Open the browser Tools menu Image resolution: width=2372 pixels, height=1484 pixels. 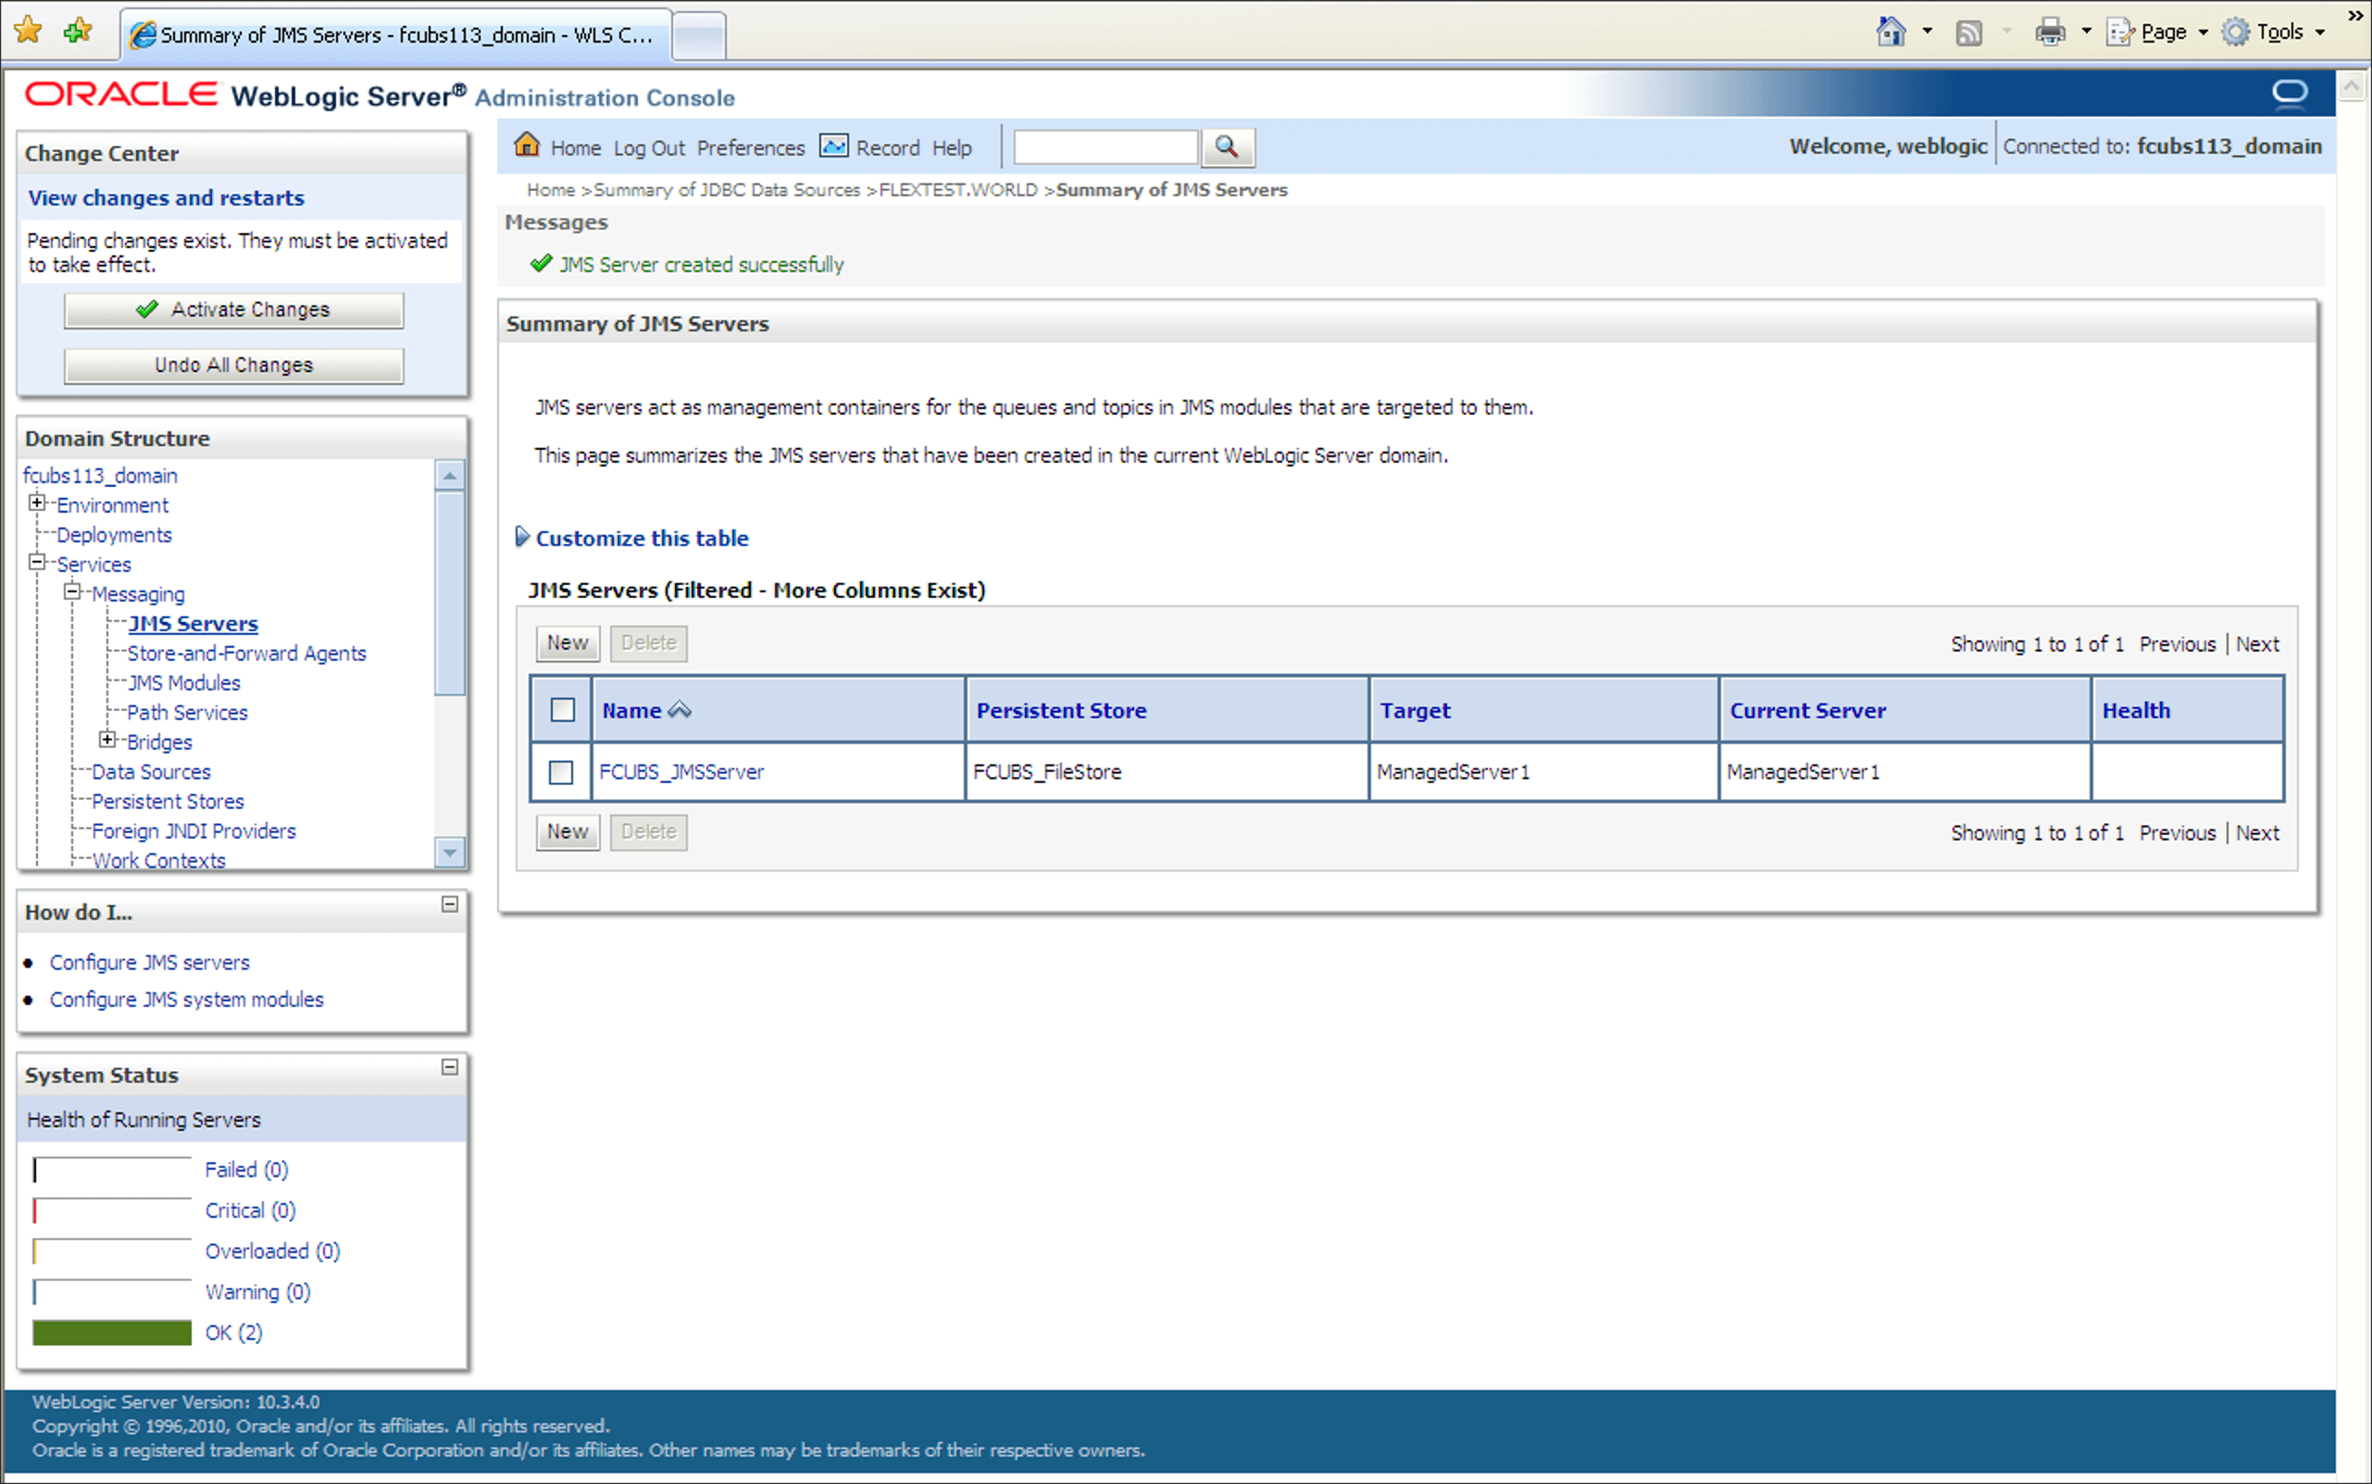(2277, 32)
